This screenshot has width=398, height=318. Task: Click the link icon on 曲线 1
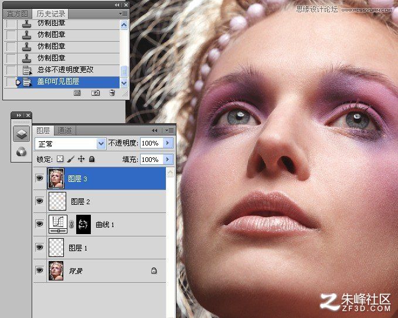pyautogui.click(x=72, y=224)
